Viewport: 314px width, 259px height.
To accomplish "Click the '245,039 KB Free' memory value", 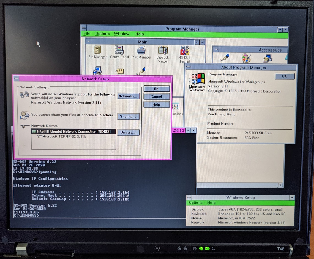I will (x=258, y=133).
